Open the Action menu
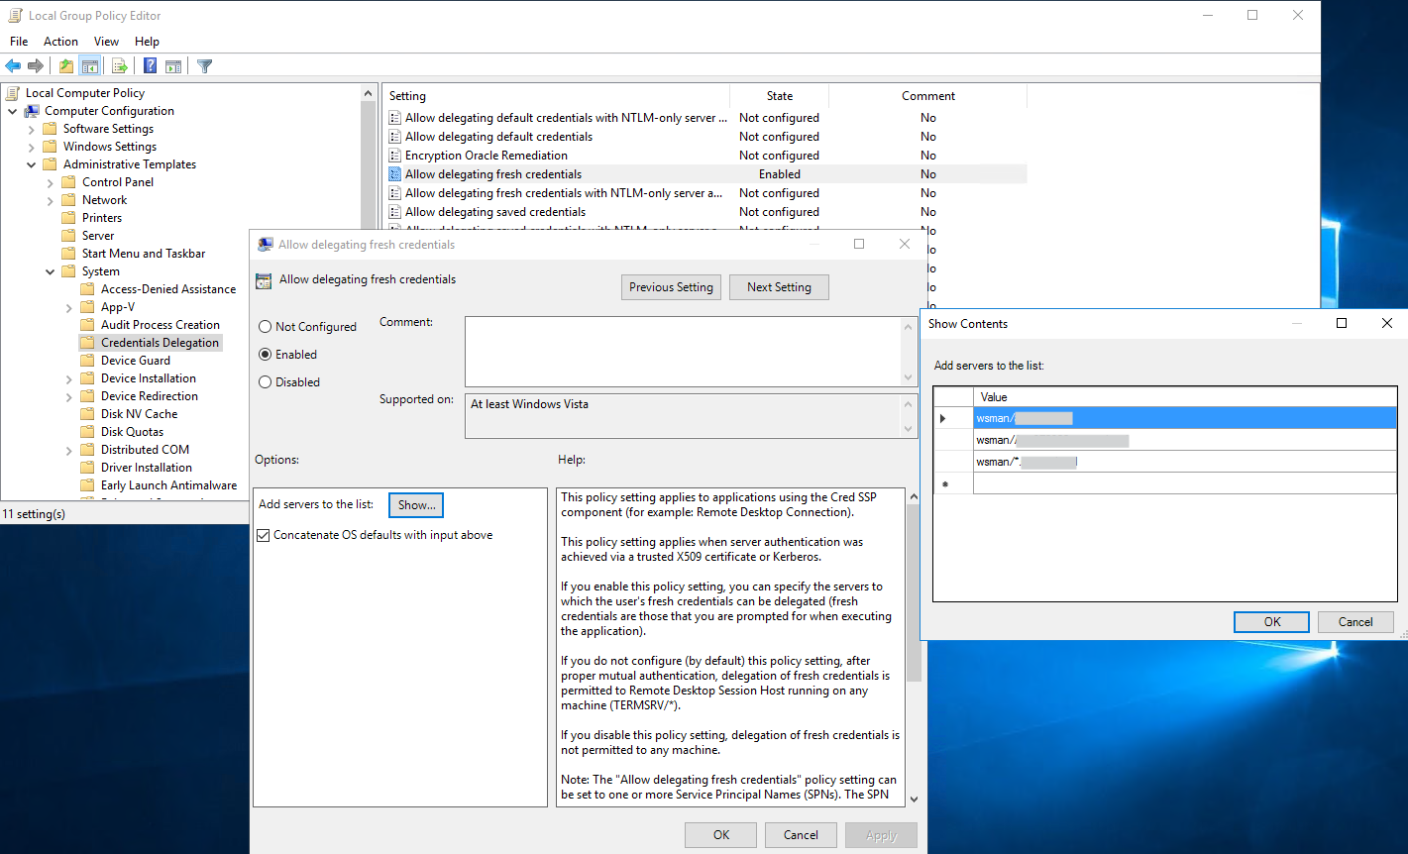The height and width of the screenshot is (854, 1408). point(60,42)
